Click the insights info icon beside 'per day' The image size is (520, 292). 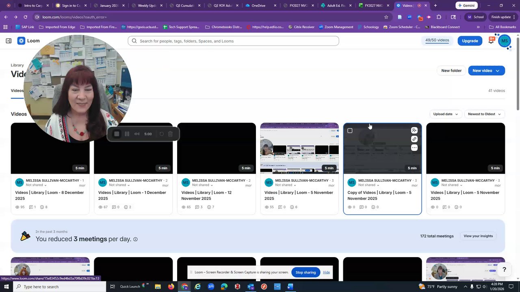[x=135, y=239]
